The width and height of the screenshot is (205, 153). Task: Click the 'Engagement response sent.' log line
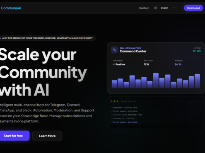point(124,108)
